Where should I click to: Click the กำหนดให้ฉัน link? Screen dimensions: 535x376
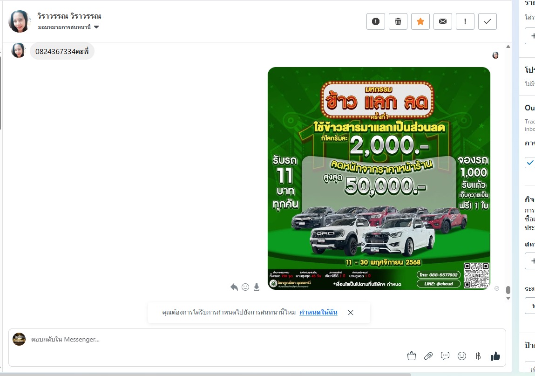[318, 312]
